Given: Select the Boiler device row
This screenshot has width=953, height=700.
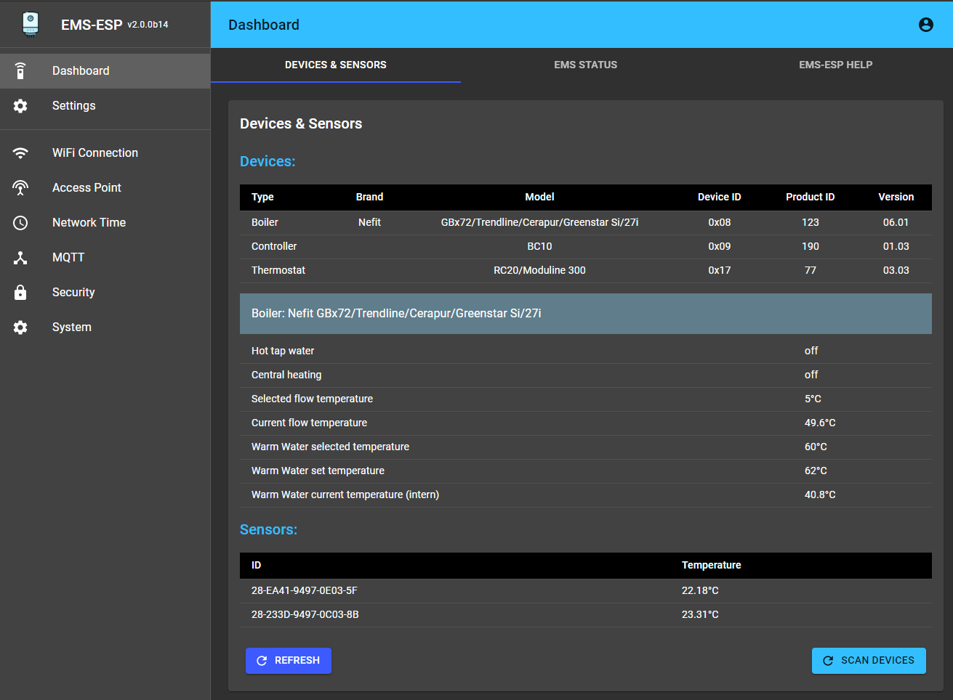Looking at the screenshot, I should [585, 222].
